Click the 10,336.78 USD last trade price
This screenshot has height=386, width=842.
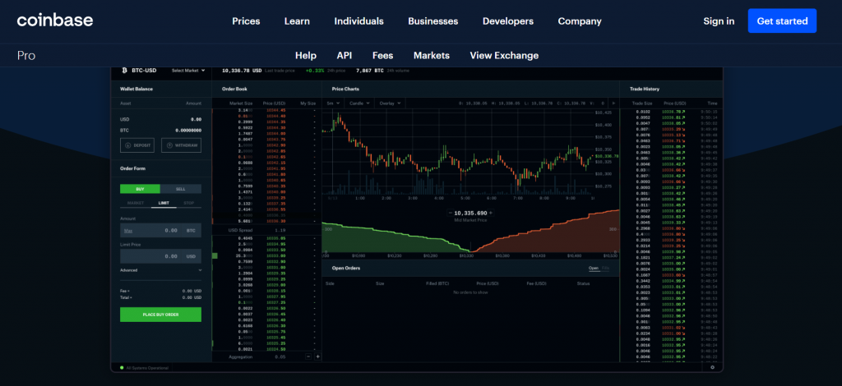(x=242, y=71)
